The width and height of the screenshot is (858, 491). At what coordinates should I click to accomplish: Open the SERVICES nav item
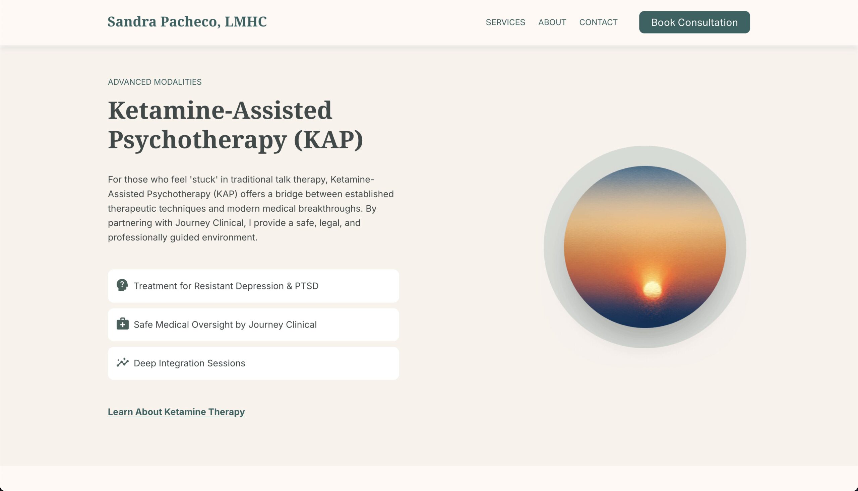point(505,22)
